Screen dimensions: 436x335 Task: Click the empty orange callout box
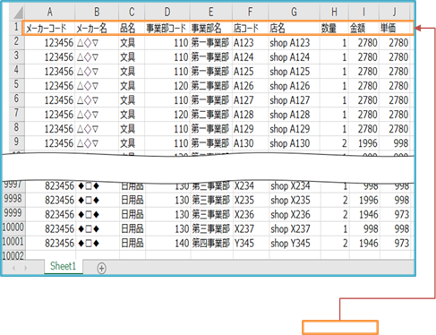click(340, 327)
